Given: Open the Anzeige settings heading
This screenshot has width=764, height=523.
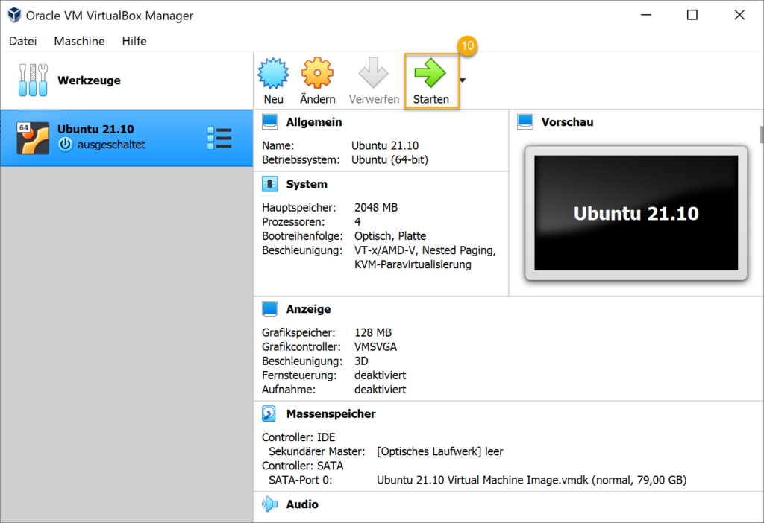Looking at the screenshot, I should [308, 309].
